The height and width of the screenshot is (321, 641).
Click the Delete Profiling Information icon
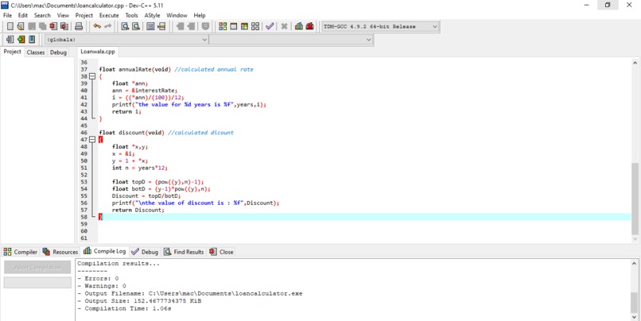(309, 26)
